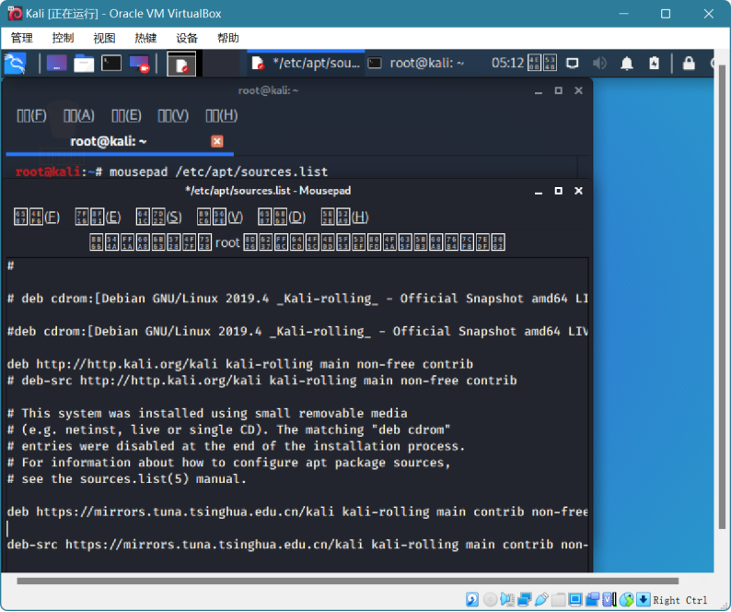Click the 'deb https://mirrors.tuna.tsinghua.edu.cn' line

pos(297,512)
